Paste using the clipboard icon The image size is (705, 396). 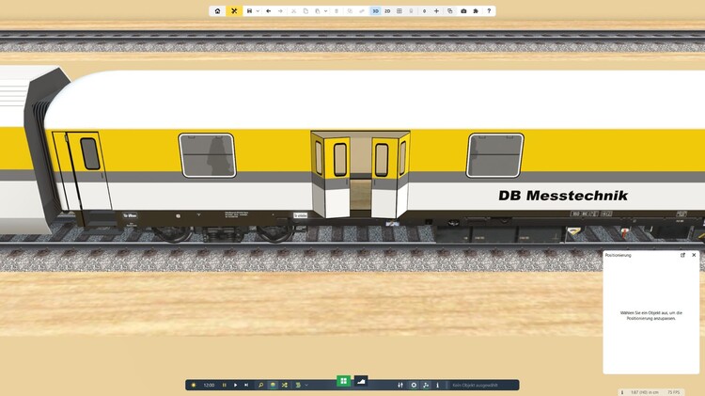(x=318, y=10)
